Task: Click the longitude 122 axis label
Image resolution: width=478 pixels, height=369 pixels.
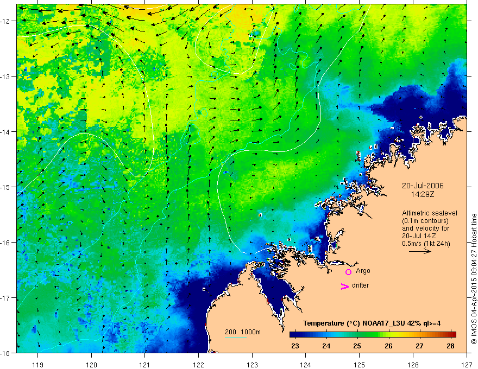Action: 198,365
